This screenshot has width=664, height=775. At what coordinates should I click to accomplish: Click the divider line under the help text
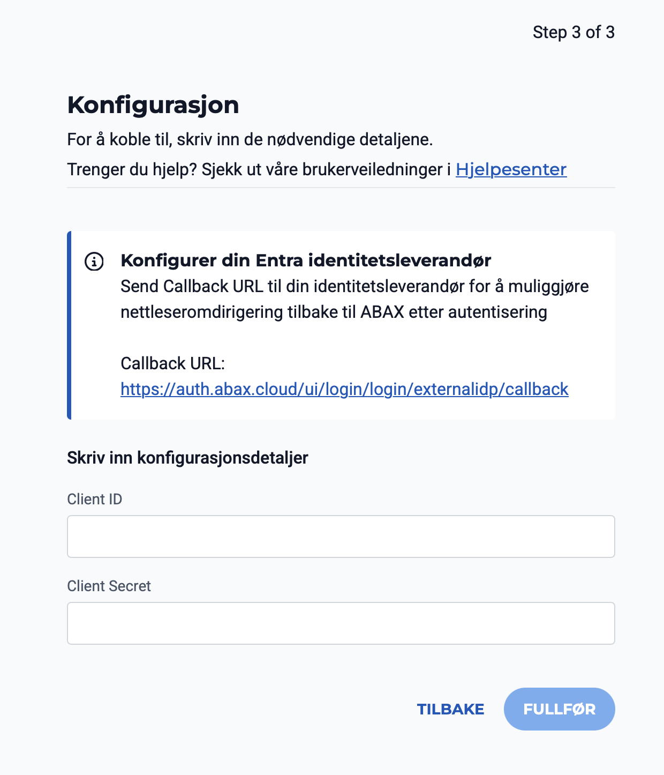point(341,188)
